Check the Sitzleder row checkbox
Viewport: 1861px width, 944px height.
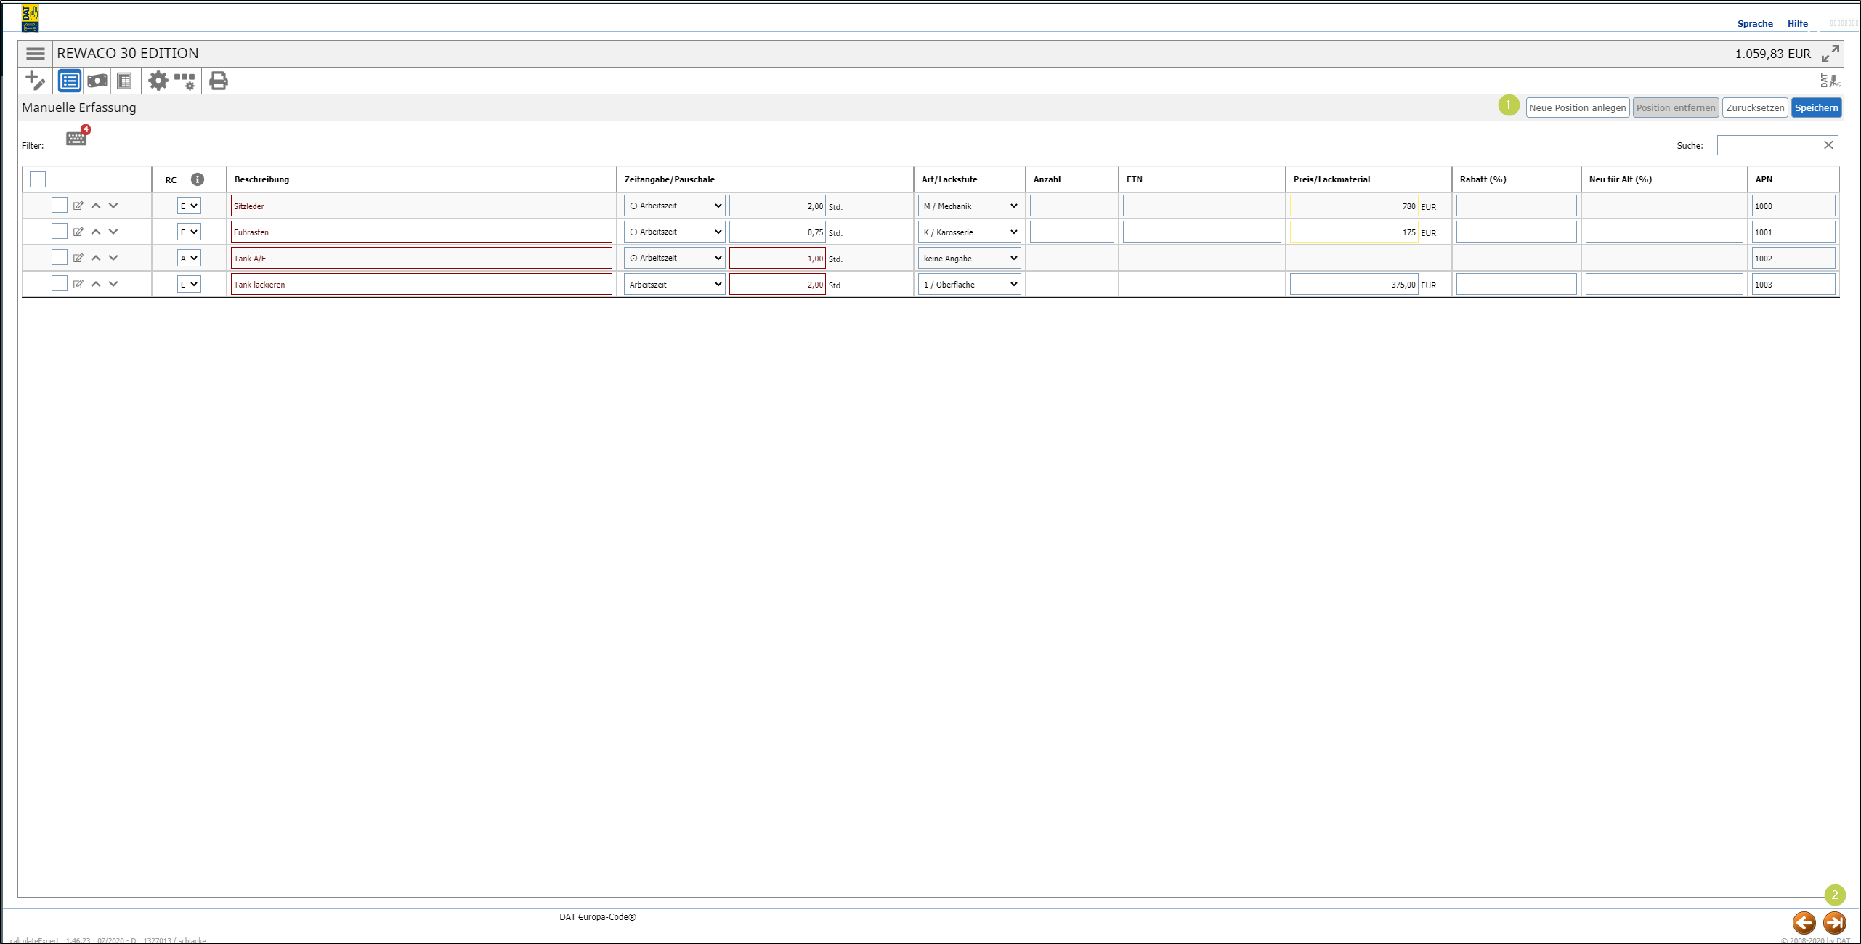point(60,206)
